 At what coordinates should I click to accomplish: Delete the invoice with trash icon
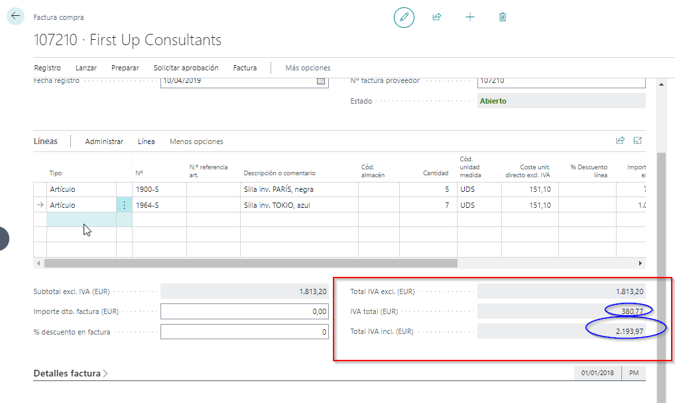coord(503,17)
